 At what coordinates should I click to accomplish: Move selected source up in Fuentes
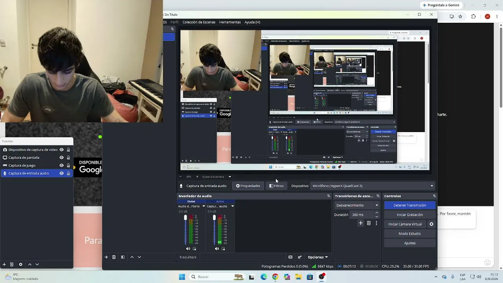pyautogui.click(x=29, y=265)
